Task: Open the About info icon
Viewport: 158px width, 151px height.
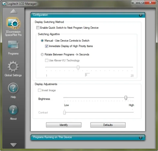Action: 13,110
